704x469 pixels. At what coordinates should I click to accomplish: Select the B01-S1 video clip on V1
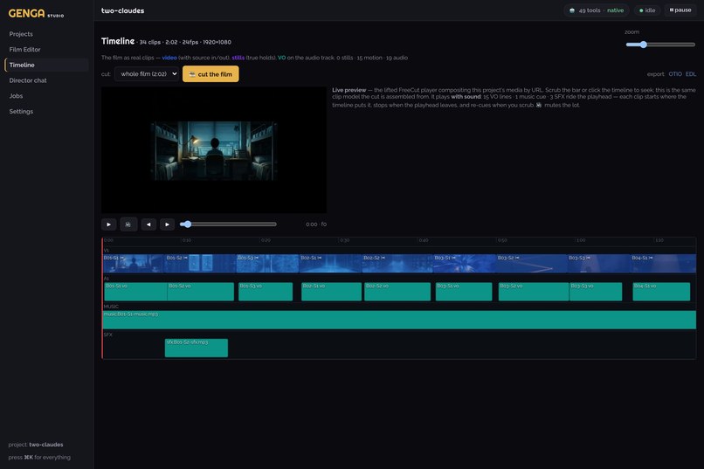pos(134,264)
